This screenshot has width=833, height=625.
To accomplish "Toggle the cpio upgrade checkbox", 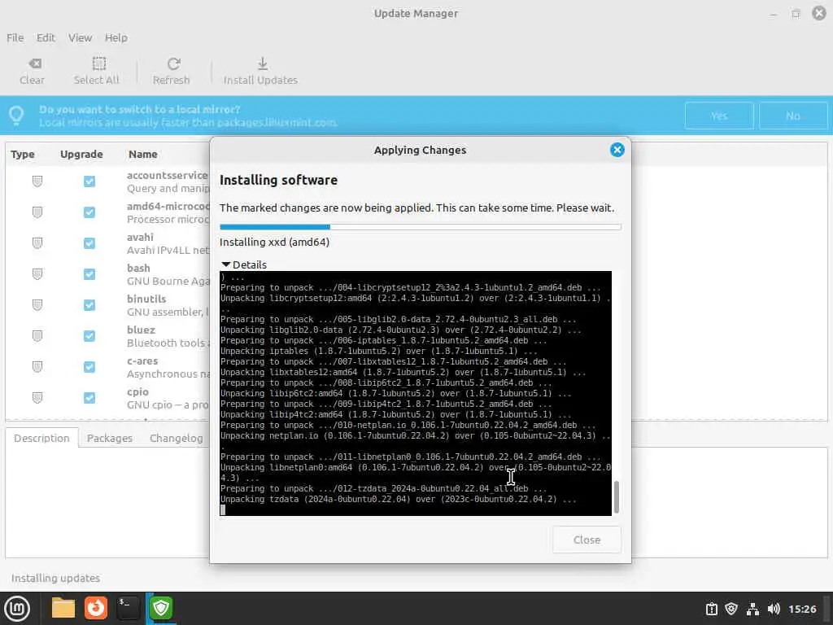I will [x=89, y=397].
